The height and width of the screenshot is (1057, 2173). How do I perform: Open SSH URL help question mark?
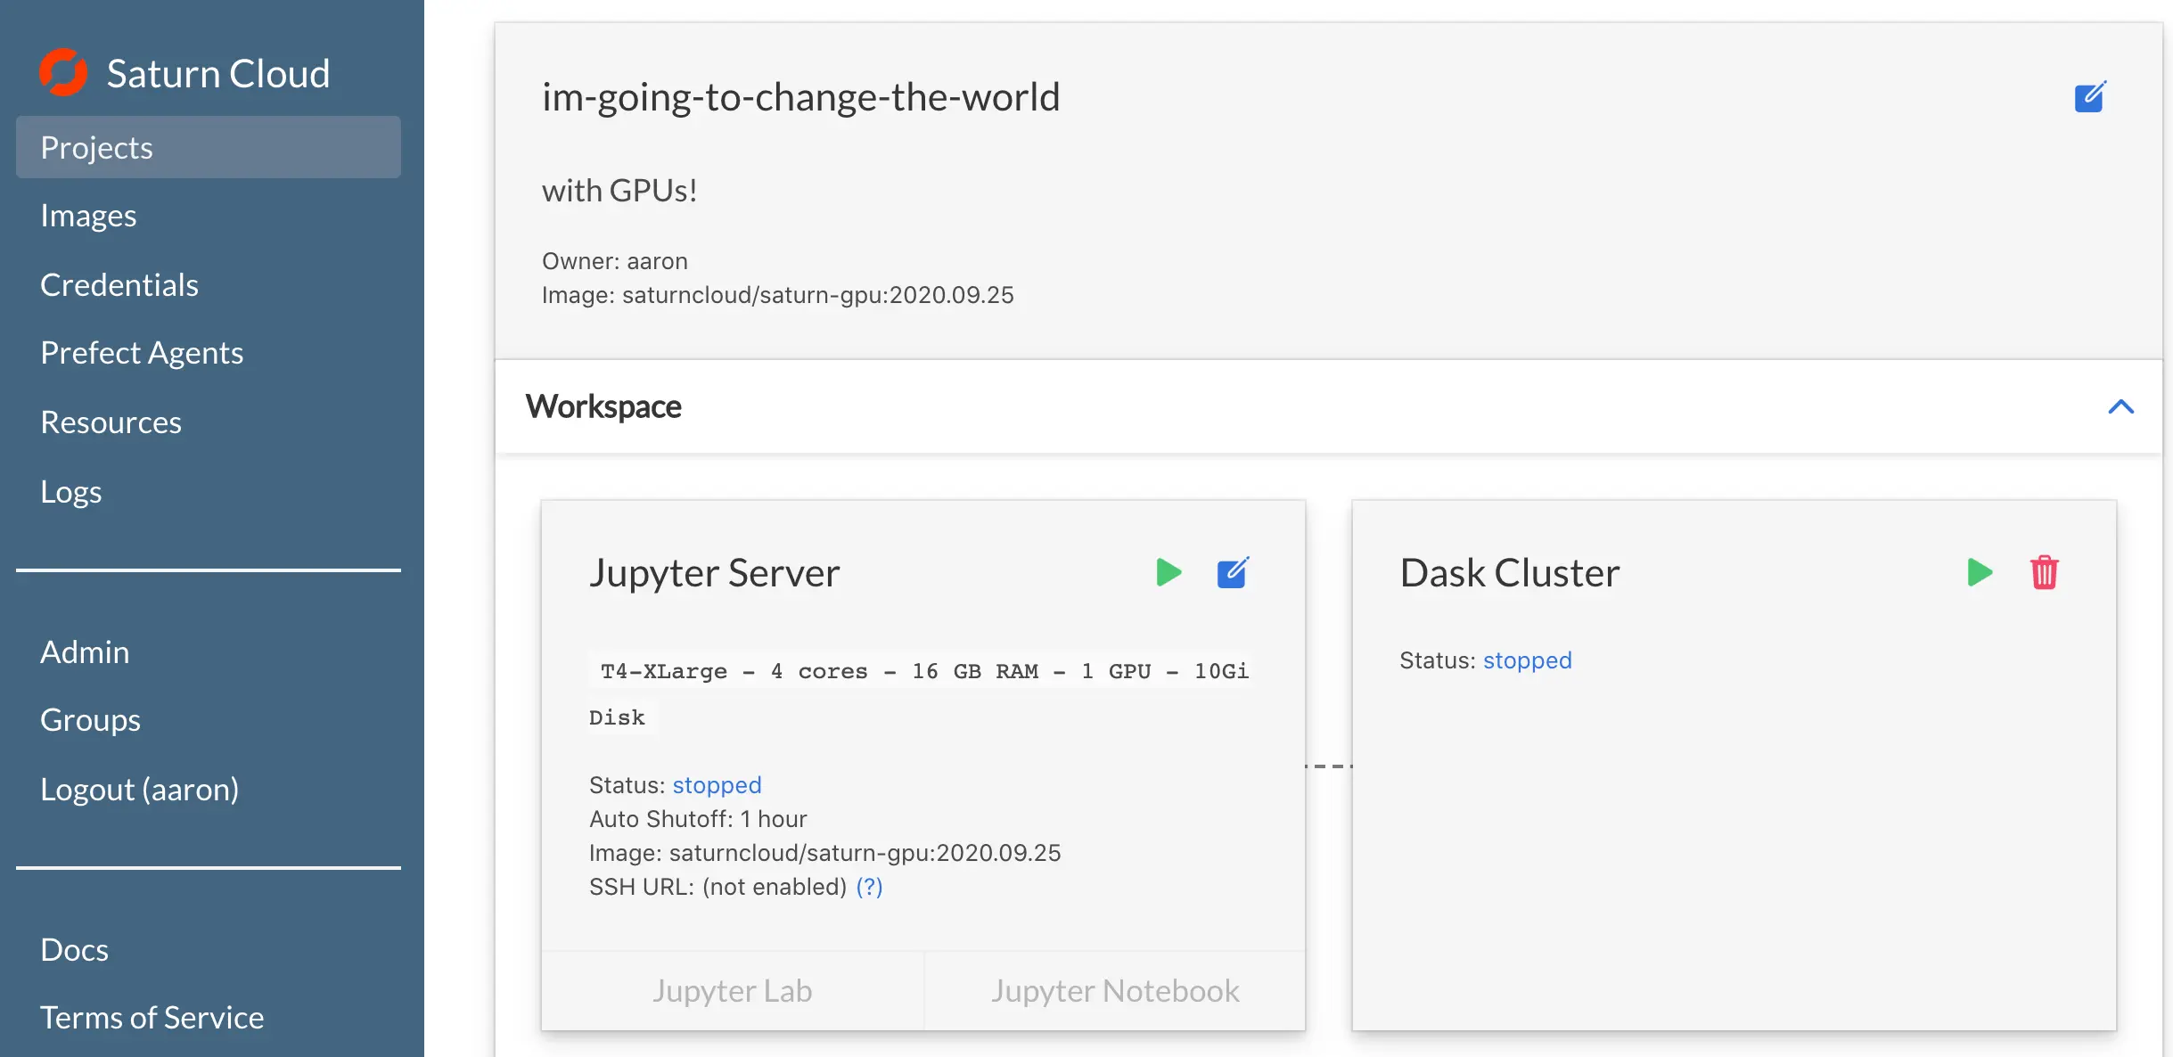click(869, 887)
